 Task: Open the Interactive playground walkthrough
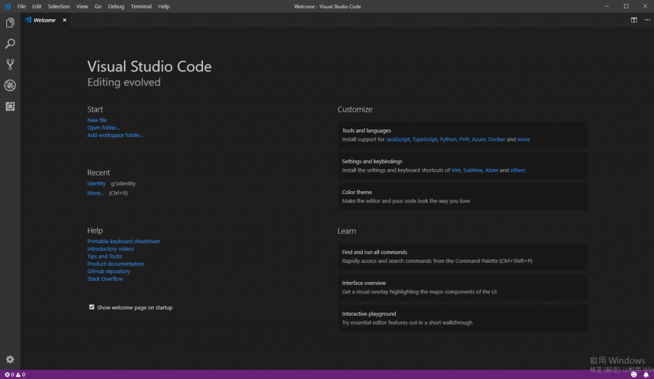click(462, 318)
